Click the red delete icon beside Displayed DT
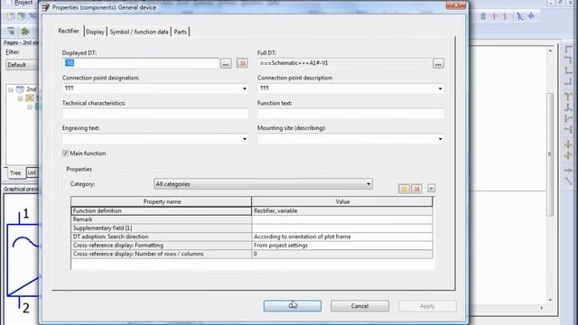The width and height of the screenshot is (578, 325). [242, 63]
